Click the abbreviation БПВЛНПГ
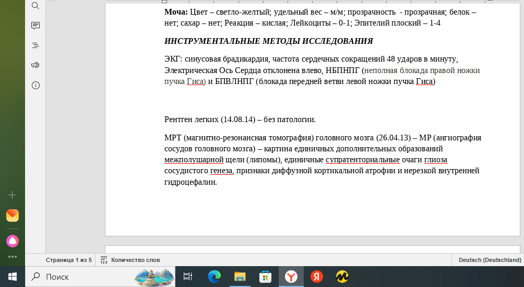Viewport: 524px width, 287px height. point(234,82)
